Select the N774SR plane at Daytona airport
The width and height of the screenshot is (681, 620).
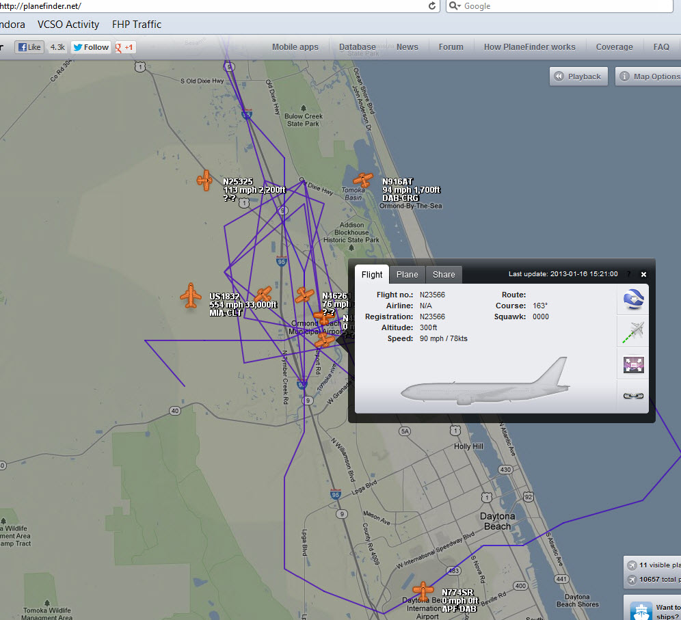pyautogui.click(x=423, y=590)
